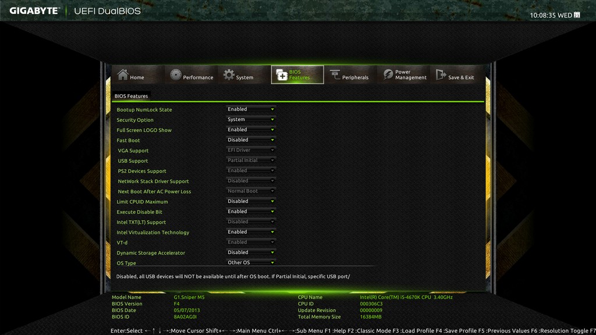Select the Full Screen LOGO Show label
This screenshot has height=335, width=596.
(x=144, y=130)
